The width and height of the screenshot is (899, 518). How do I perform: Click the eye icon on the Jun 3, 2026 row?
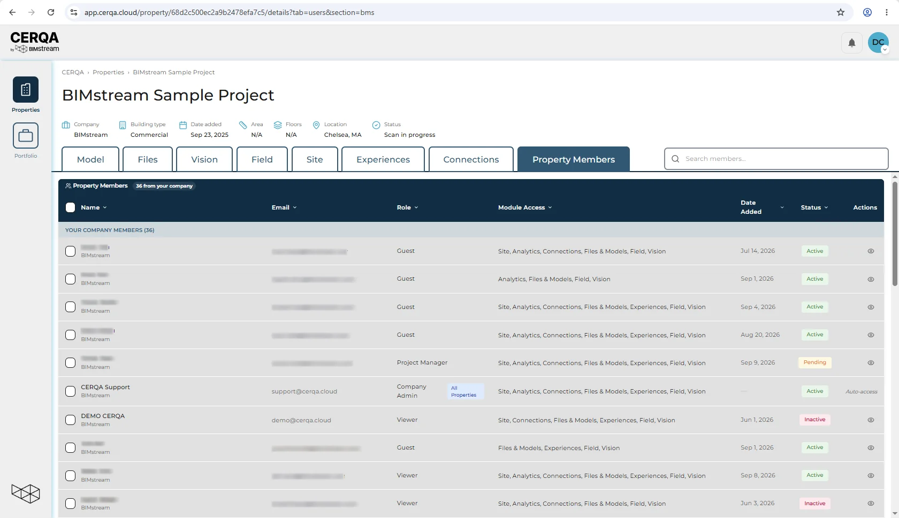point(871,504)
